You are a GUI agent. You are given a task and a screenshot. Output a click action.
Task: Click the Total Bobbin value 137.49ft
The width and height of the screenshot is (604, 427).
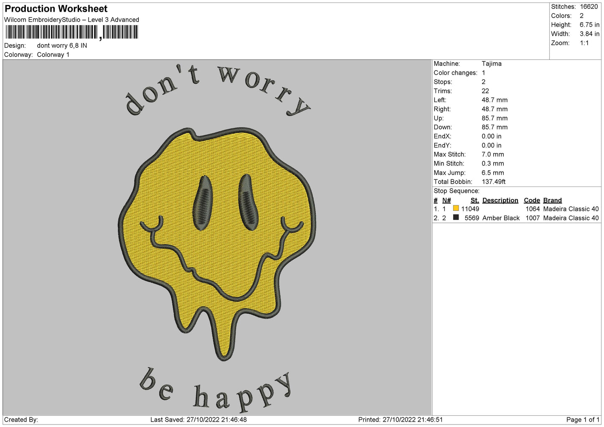494,182
